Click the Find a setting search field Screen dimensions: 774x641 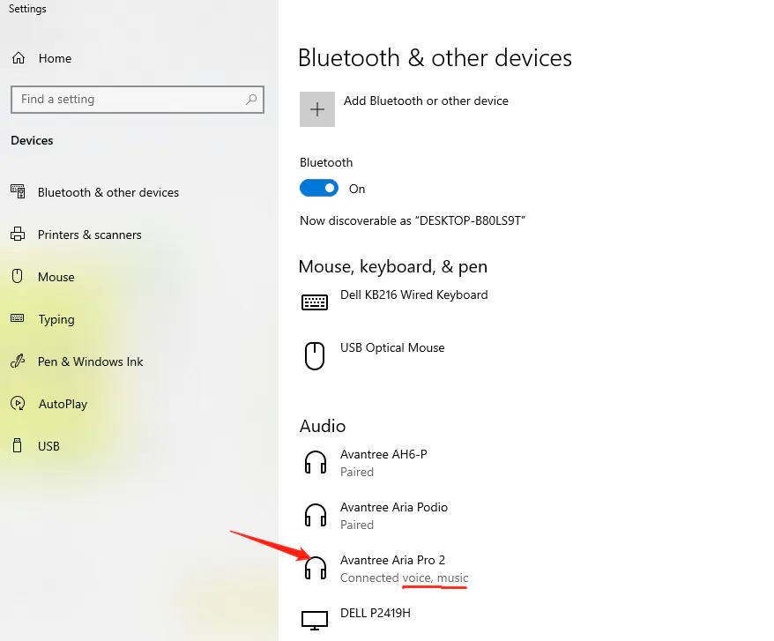tap(128, 100)
